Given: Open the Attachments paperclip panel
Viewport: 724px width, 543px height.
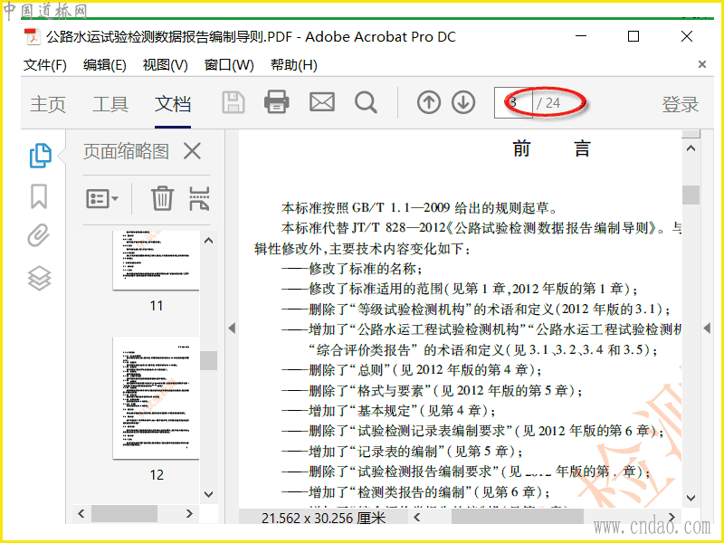Looking at the screenshot, I should click(38, 235).
